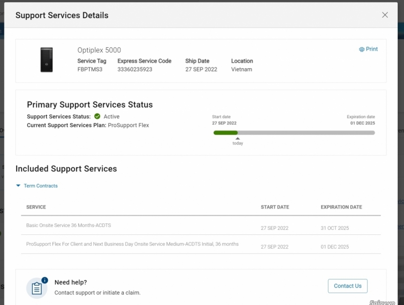This screenshot has width=404, height=305.
Task: Close the Support Services Details dialog
Action: coord(385,15)
